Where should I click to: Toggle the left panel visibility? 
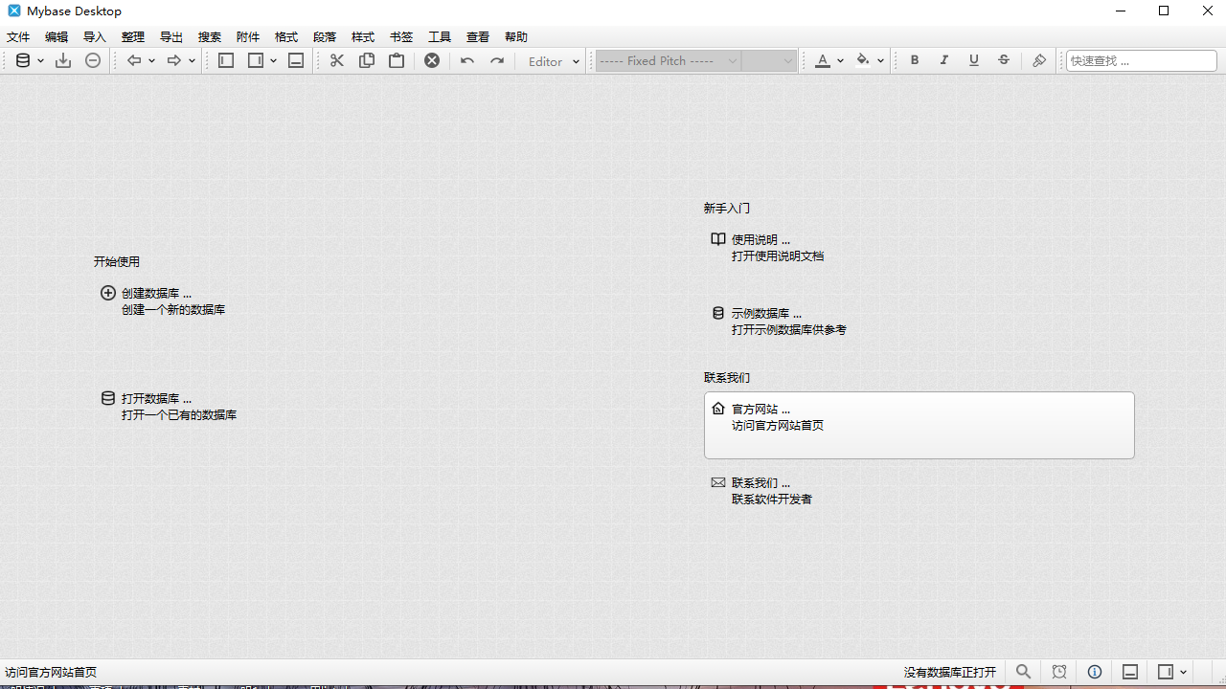pos(226,60)
